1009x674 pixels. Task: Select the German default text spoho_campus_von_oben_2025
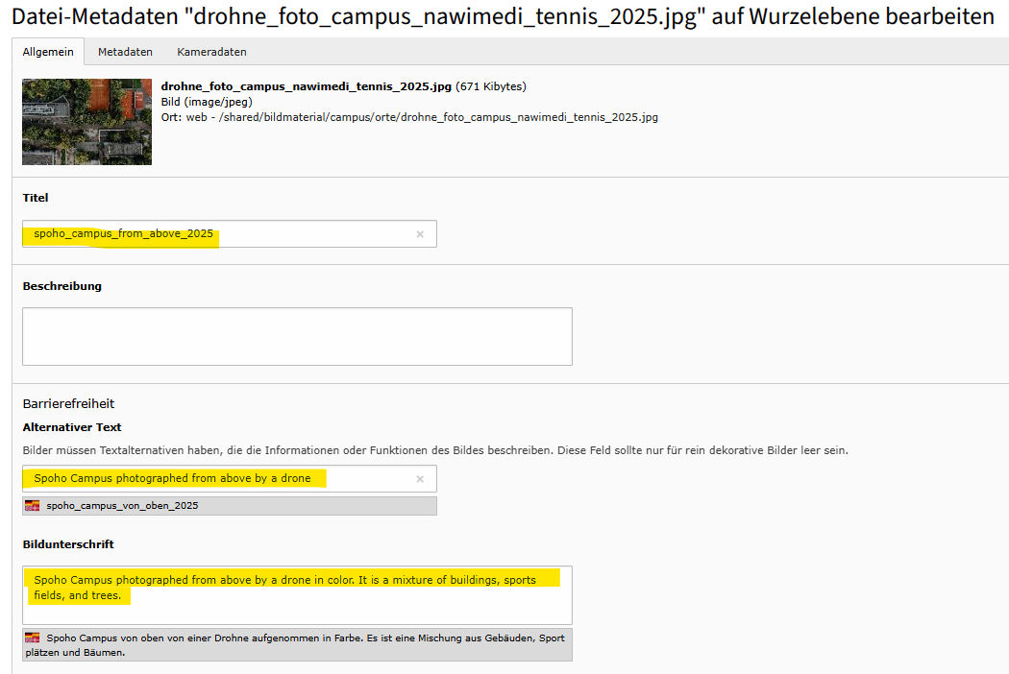(122, 505)
